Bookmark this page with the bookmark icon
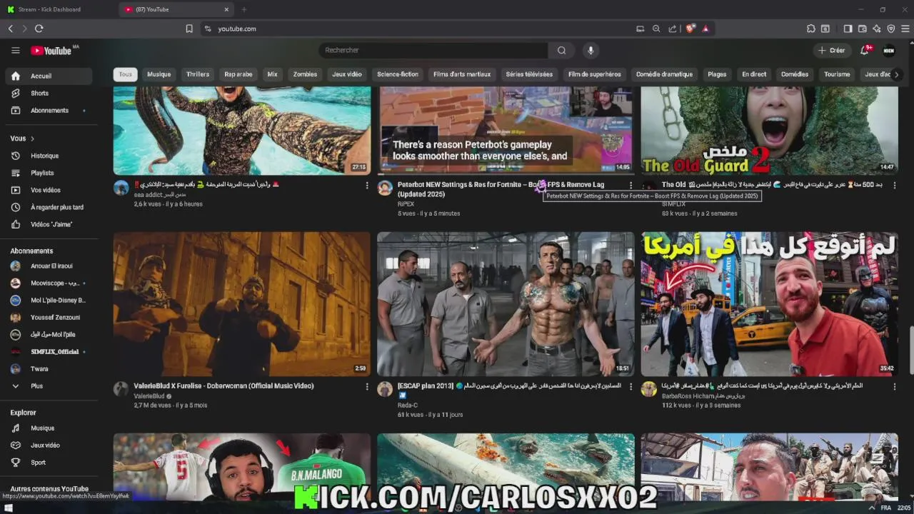This screenshot has width=914, height=514. click(x=189, y=29)
